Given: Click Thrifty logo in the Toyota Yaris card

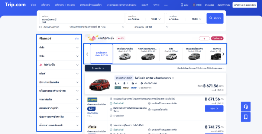Looking at the screenshot, I should point(134,88).
